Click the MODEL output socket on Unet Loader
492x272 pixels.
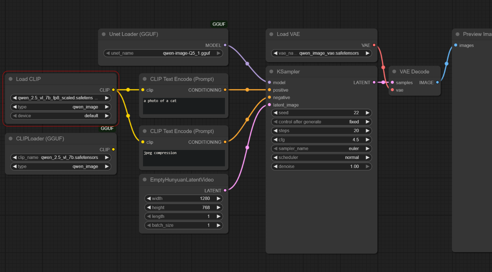pos(225,45)
